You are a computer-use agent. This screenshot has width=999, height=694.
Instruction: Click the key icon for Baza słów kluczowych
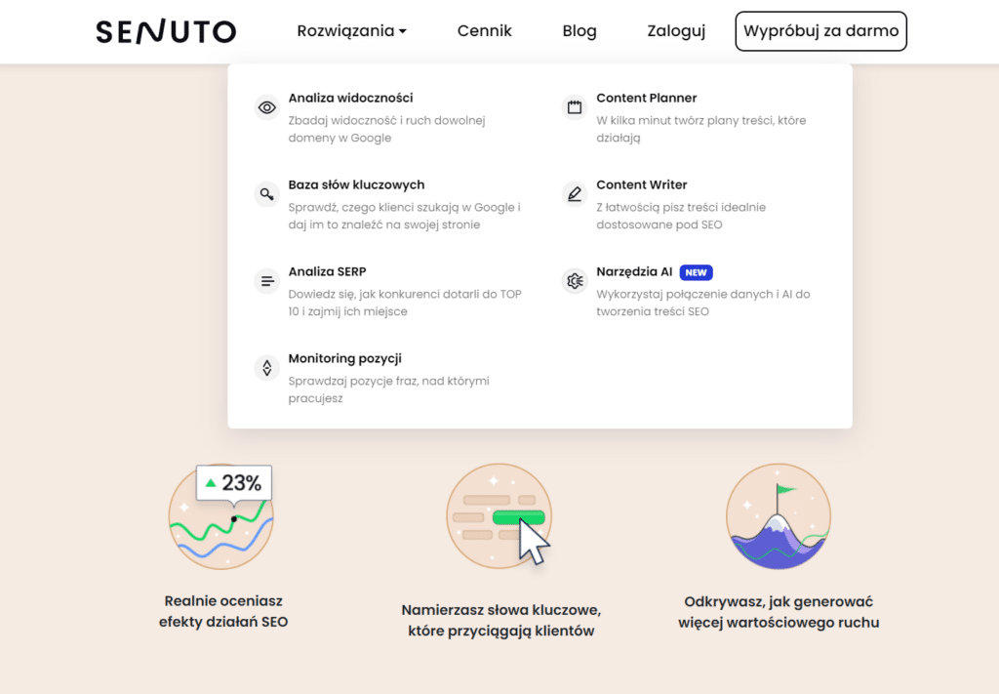[266, 194]
